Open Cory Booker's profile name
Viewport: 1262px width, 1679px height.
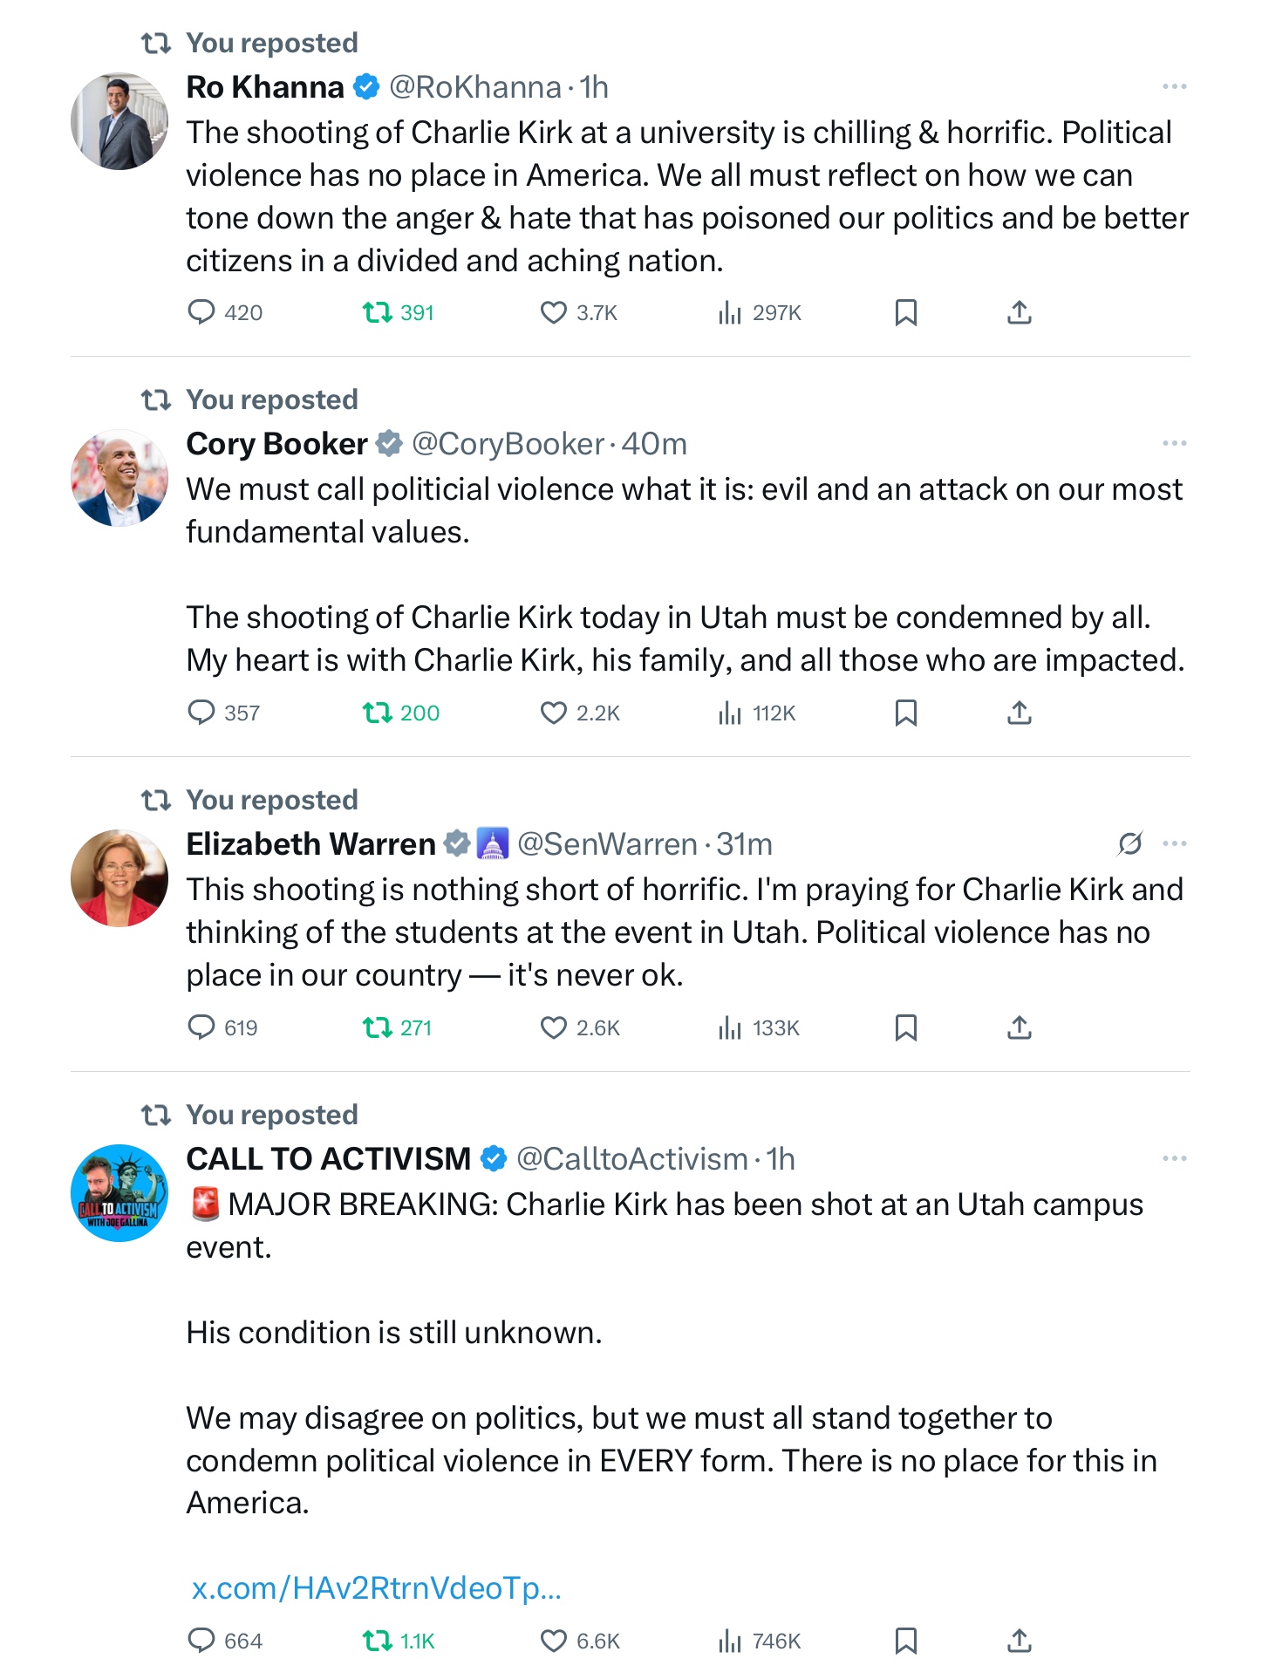pos(276,444)
